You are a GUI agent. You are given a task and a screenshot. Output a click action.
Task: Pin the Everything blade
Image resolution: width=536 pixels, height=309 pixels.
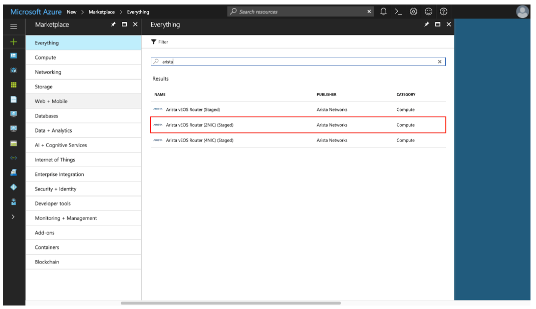[x=427, y=24]
